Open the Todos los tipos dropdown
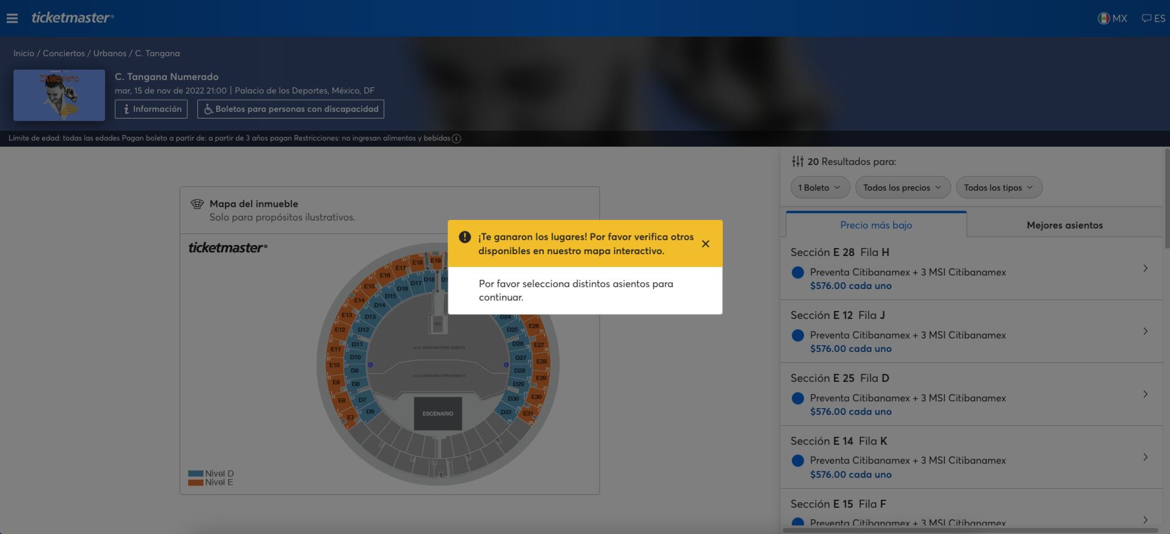This screenshot has width=1170, height=534. [x=998, y=188]
